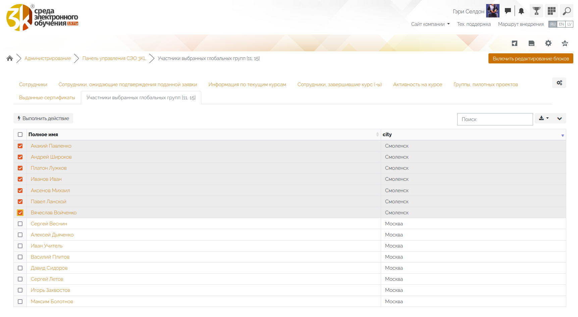The image size is (578, 317).
Task: Check the checkbox for Сергей Веснин
Action: 20,224
